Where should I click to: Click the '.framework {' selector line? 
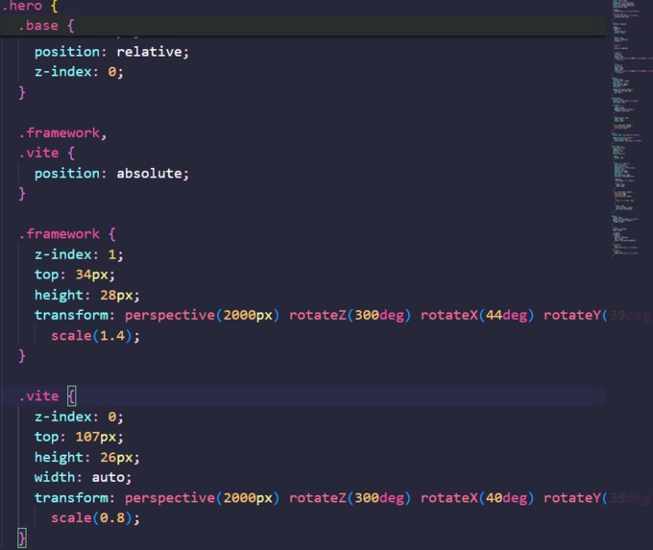coord(66,234)
